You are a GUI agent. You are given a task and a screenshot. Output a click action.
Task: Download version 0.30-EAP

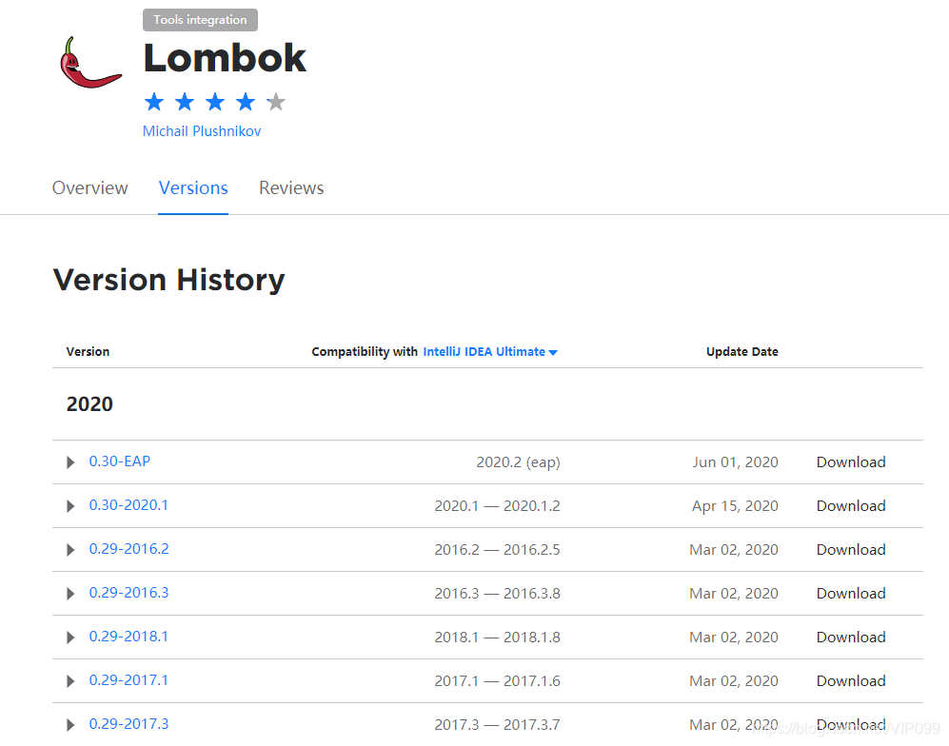pos(850,461)
